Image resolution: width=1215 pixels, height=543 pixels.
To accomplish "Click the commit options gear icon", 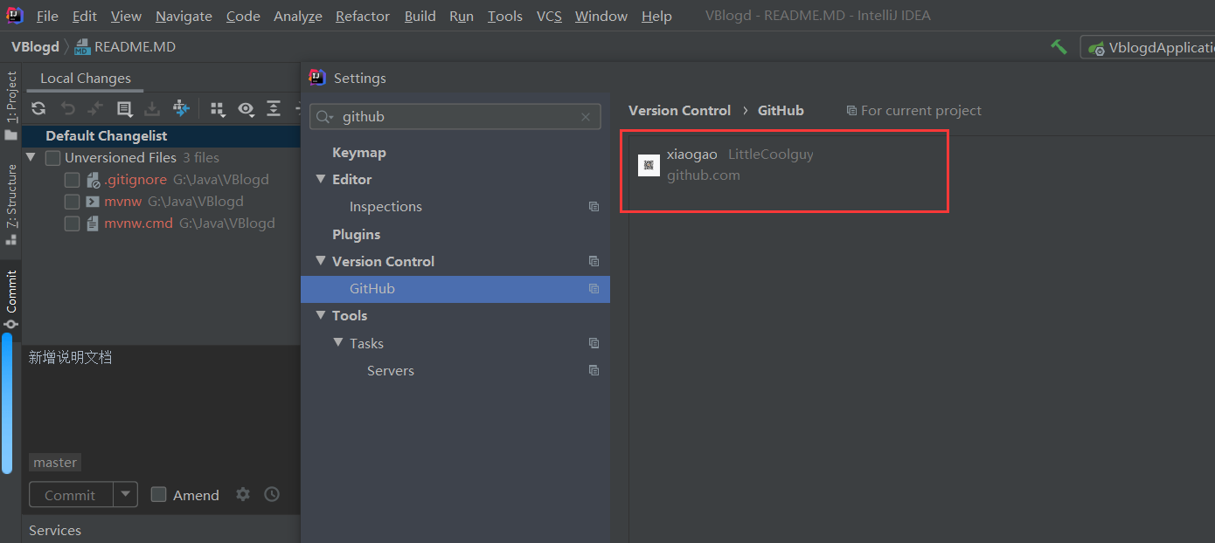I will pos(243,494).
